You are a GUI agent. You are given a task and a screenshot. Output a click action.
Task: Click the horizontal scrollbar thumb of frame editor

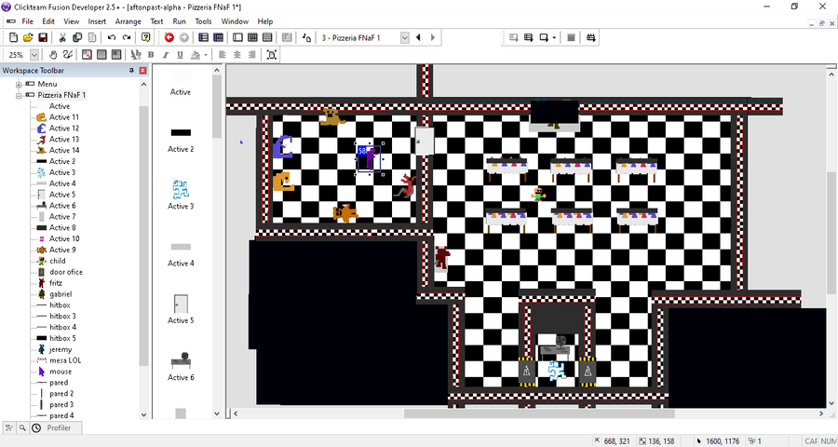(x=539, y=413)
